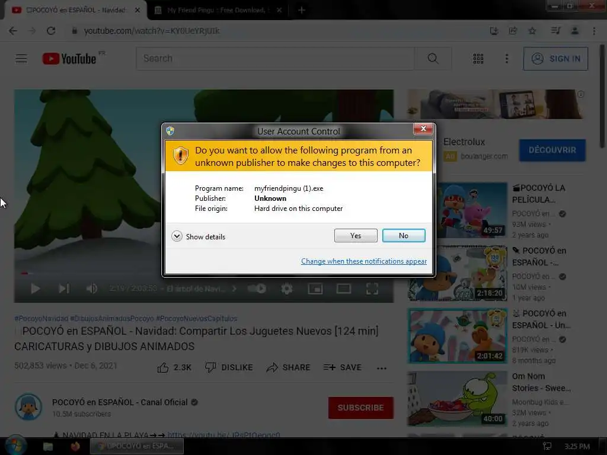Open more actions ellipsis under video
Image resolution: width=607 pixels, height=455 pixels.
(x=382, y=368)
